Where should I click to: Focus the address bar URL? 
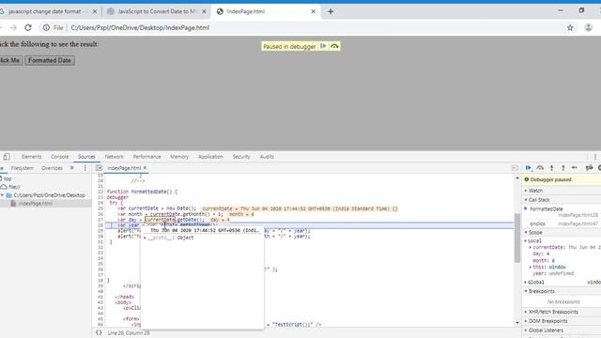pos(140,27)
